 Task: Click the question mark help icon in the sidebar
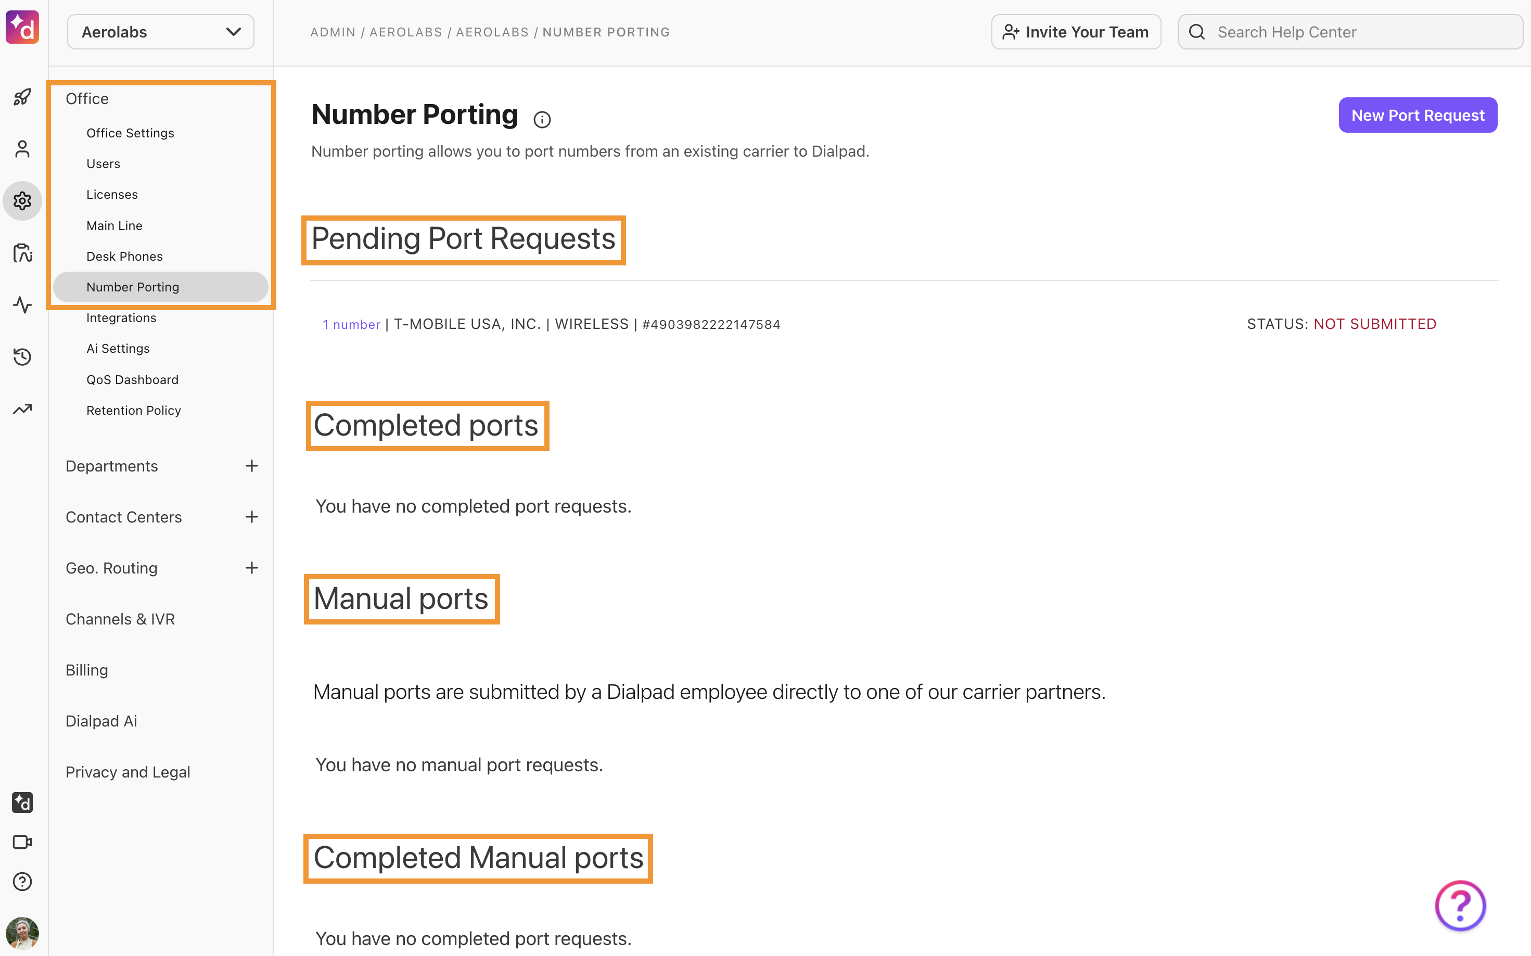pyautogui.click(x=22, y=882)
